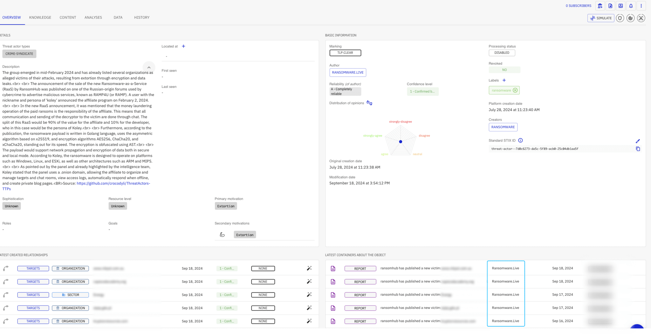This screenshot has height=335, width=651.
Task: Click the enrichment wand icon on first relationship row
Action: [309, 268]
